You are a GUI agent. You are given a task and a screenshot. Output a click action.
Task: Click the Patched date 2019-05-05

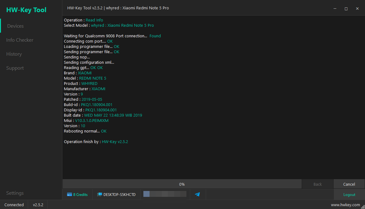coord(92,100)
